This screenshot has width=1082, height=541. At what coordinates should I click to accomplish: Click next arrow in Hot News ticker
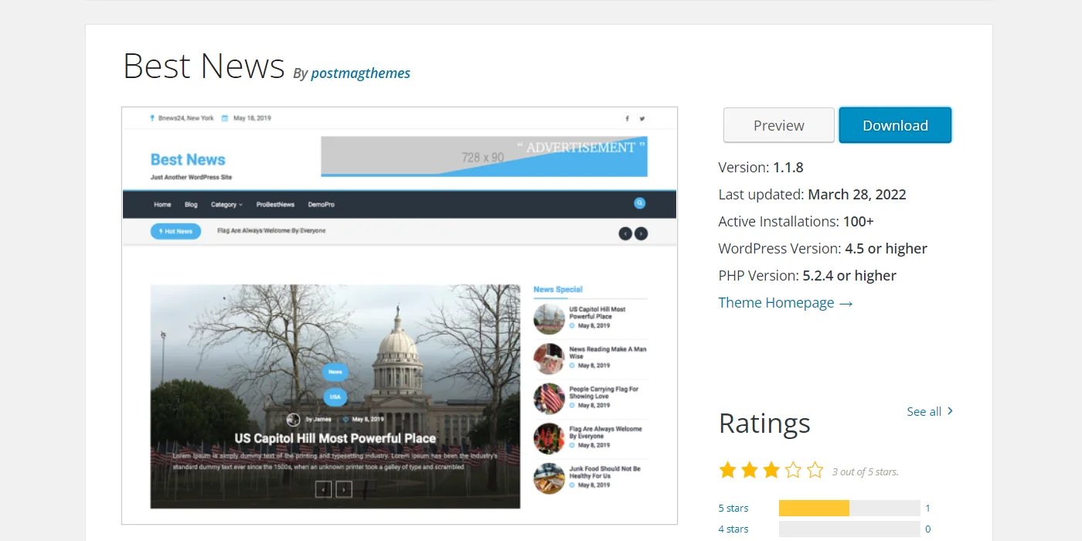pyautogui.click(x=641, y=233)
